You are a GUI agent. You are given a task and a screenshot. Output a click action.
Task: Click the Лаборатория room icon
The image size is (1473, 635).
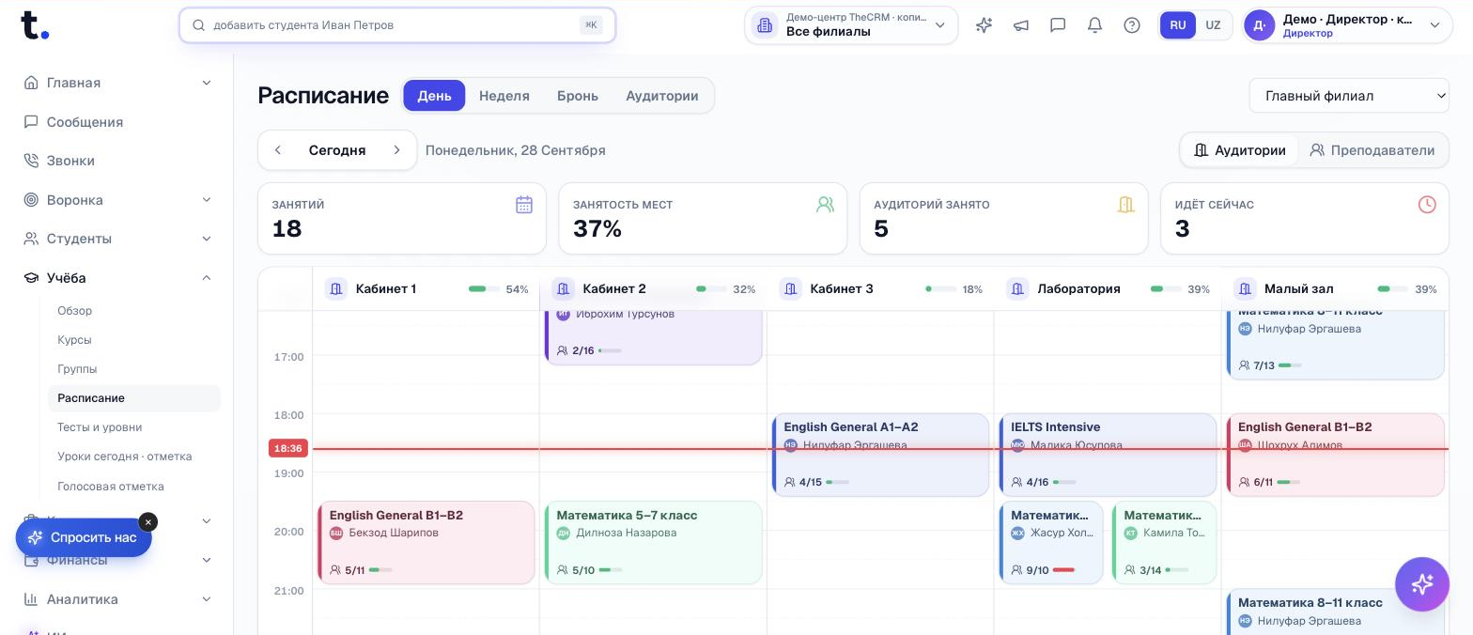[x=1017, y=288]
